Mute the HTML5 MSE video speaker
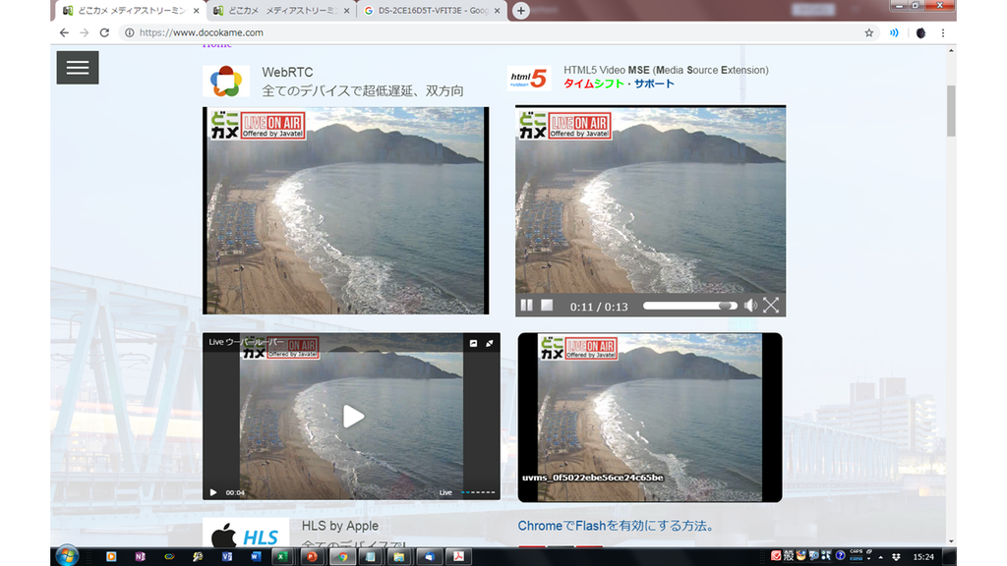The width and height of the screenshot is (1007, 566). click(x=750, y=306)
